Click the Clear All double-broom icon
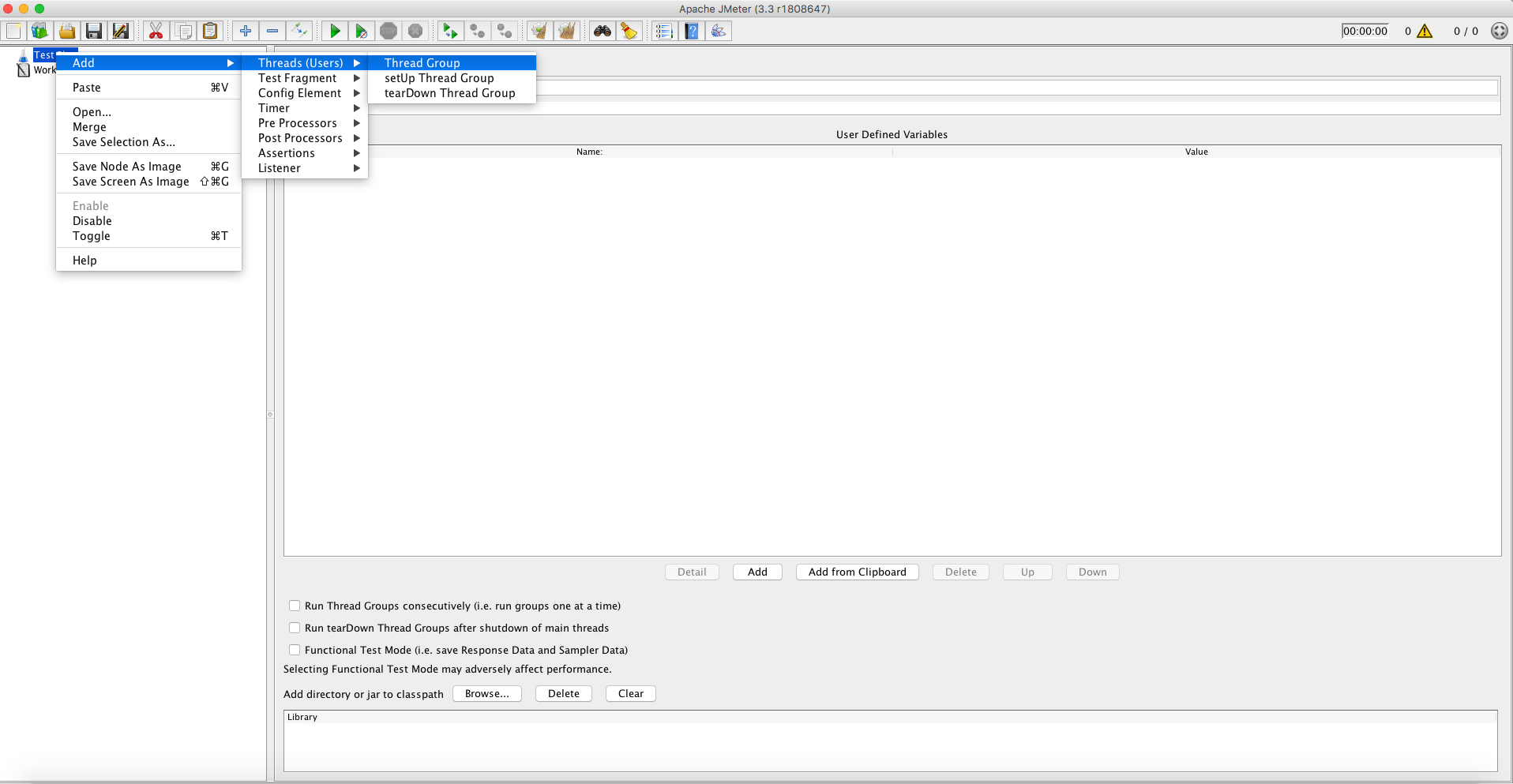This screenshot has height=784, width=1513. (x=567, y=31)
